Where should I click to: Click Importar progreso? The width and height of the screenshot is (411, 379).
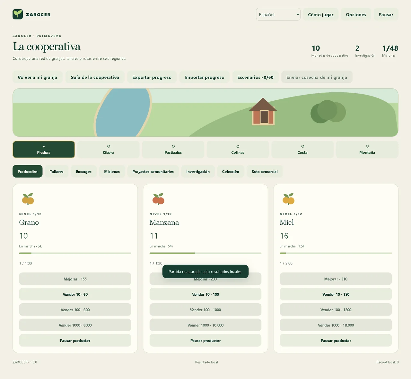(x=204, y=77)
